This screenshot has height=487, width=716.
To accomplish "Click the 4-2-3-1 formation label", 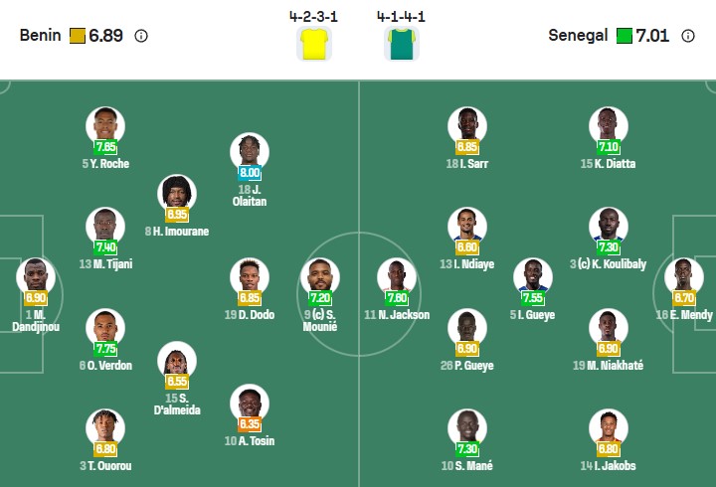I will pyautogui.click(x=313, y=17).
